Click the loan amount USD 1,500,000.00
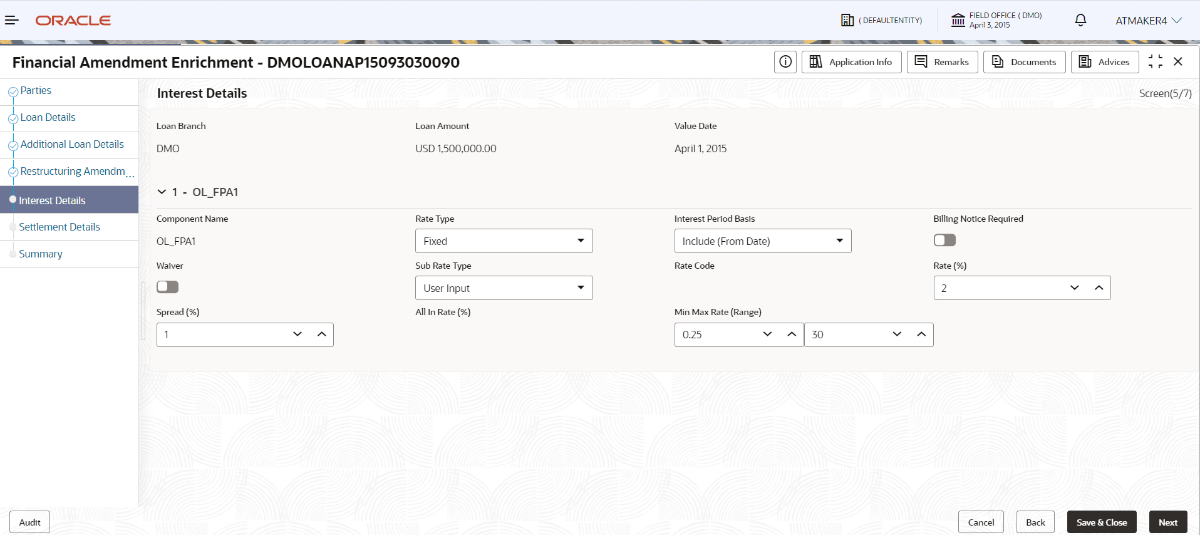Viewport: 1200px width, 535px height. click(456, 148)
